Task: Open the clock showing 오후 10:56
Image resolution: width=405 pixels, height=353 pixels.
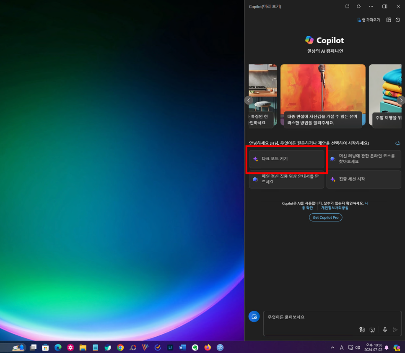Action: point(374,348)
